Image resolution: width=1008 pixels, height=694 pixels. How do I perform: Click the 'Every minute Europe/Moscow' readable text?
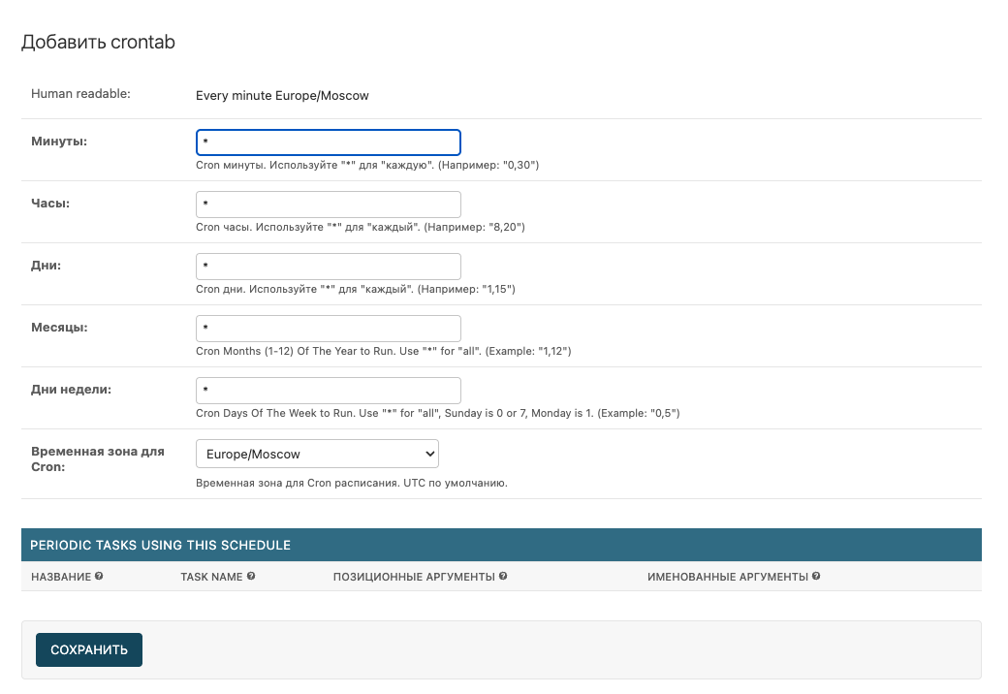click(282, 96)
